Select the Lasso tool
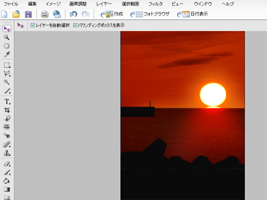267x200 pixels. (x=7, y=73)
